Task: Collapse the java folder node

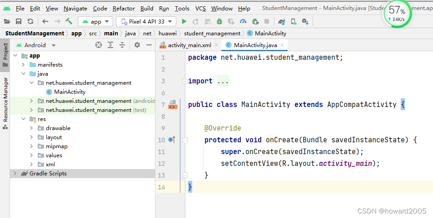Action: coord(24,74)
